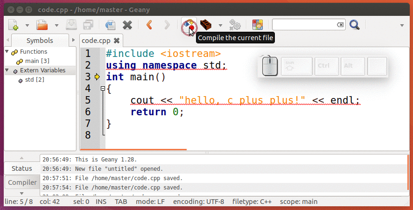
Task: Open the Status message tab
Action: (22, 168)
